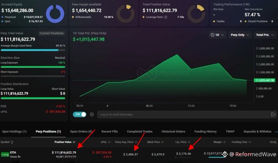Open the 1D time range dropdown
This screenshot has height=163, width=278.
(x=217, y=35)
